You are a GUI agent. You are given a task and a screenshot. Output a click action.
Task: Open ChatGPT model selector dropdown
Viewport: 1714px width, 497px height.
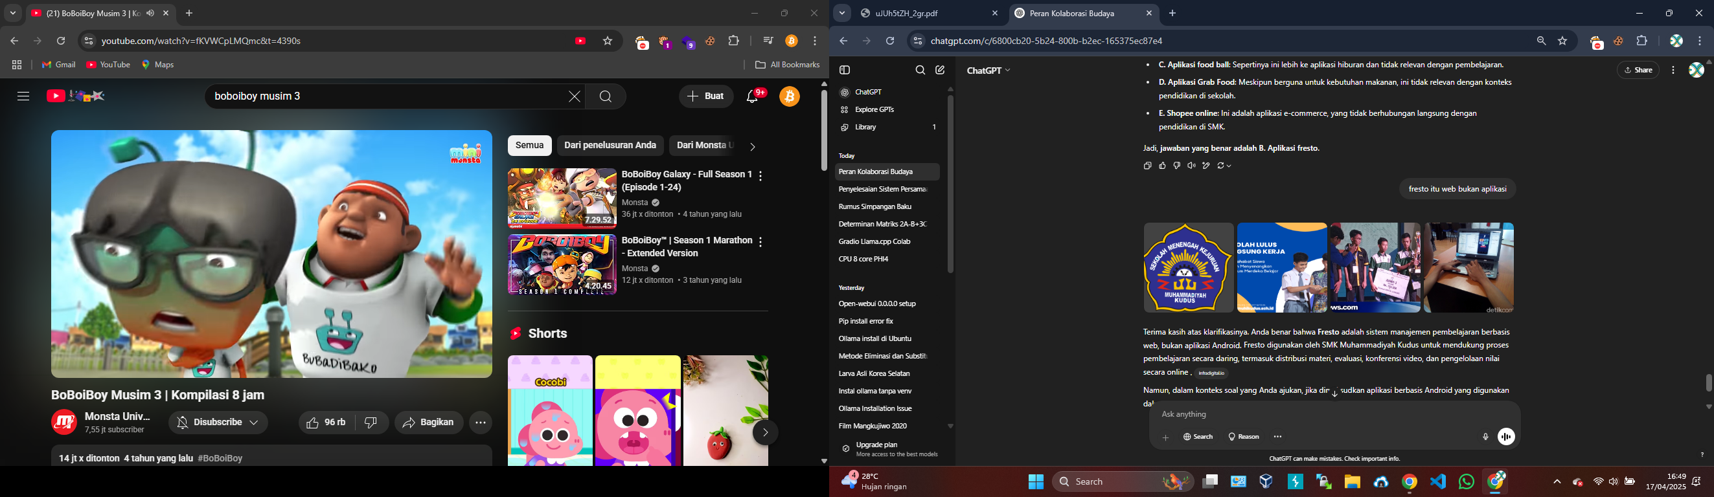click(988, 71)
